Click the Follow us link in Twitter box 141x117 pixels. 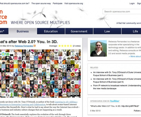pyautogui.click(x=138, y=111)
